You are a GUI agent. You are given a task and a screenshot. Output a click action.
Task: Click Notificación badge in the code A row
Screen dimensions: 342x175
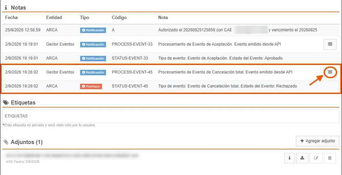click(93, 30)
